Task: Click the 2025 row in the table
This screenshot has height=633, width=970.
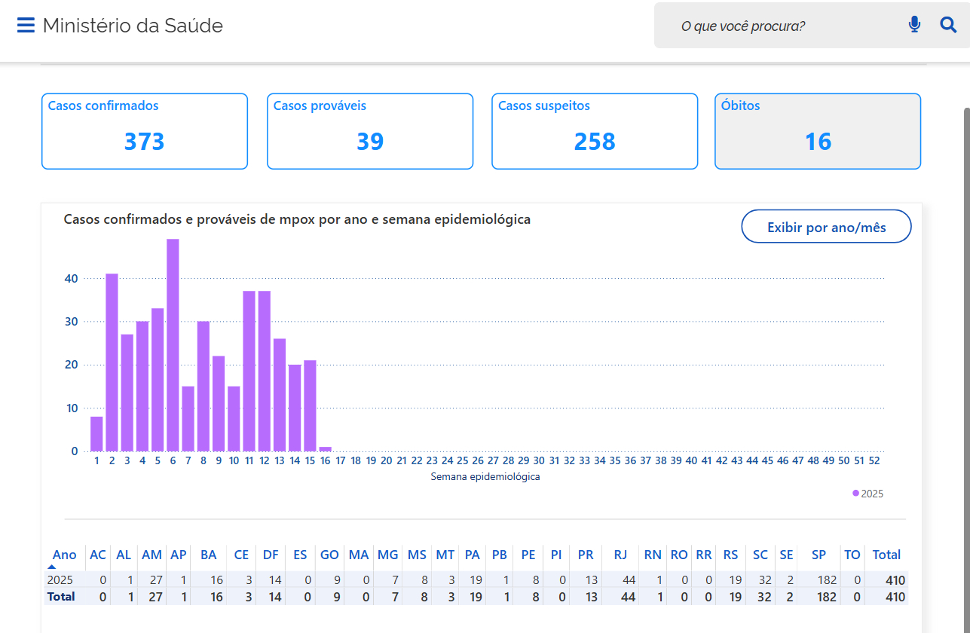Action: pos(60,580)
